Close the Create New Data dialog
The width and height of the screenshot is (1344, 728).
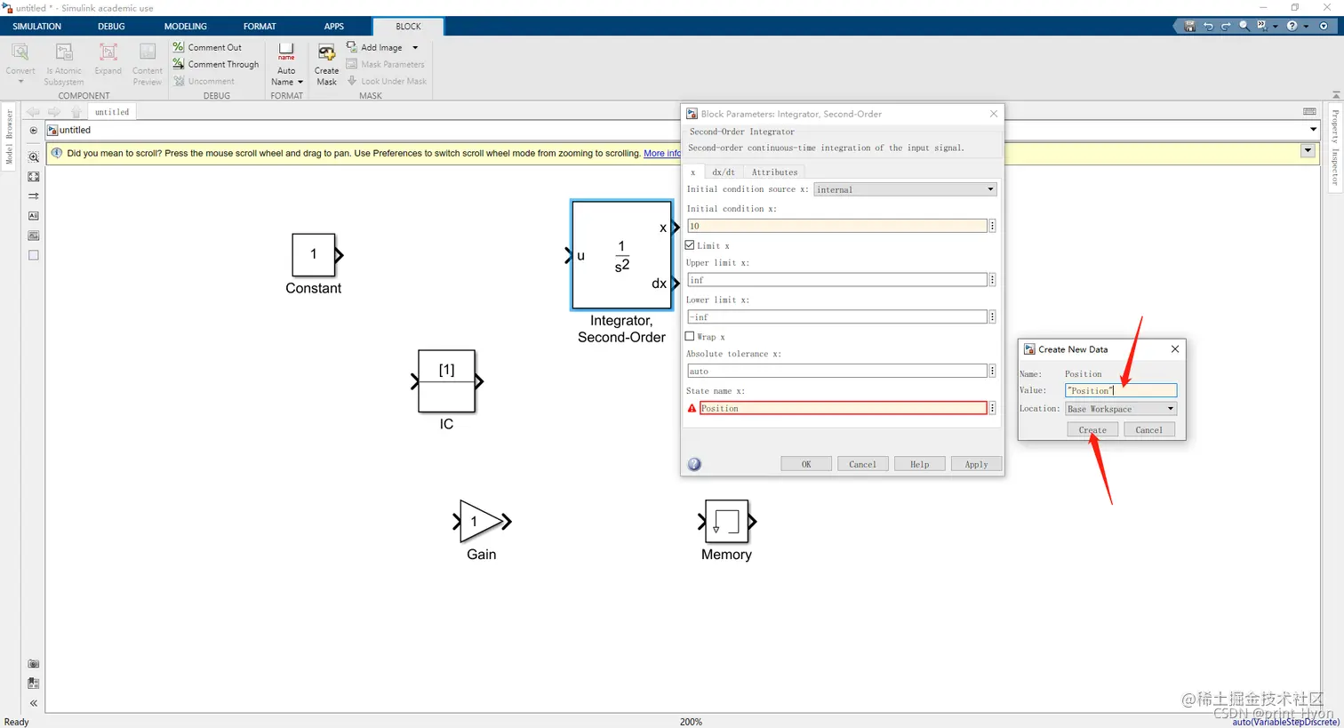click(x=1175, y=349)
